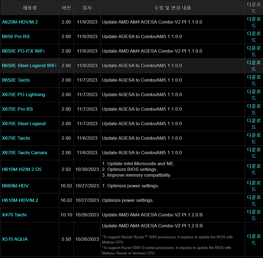Open the B650 Pro RS product link

click(x=16, y=37)
